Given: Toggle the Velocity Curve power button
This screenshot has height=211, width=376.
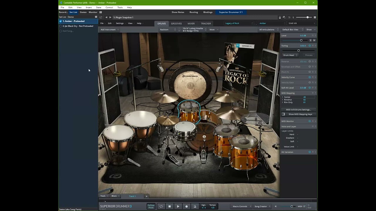Looking at the screenshot, I should tap(310, 77).
